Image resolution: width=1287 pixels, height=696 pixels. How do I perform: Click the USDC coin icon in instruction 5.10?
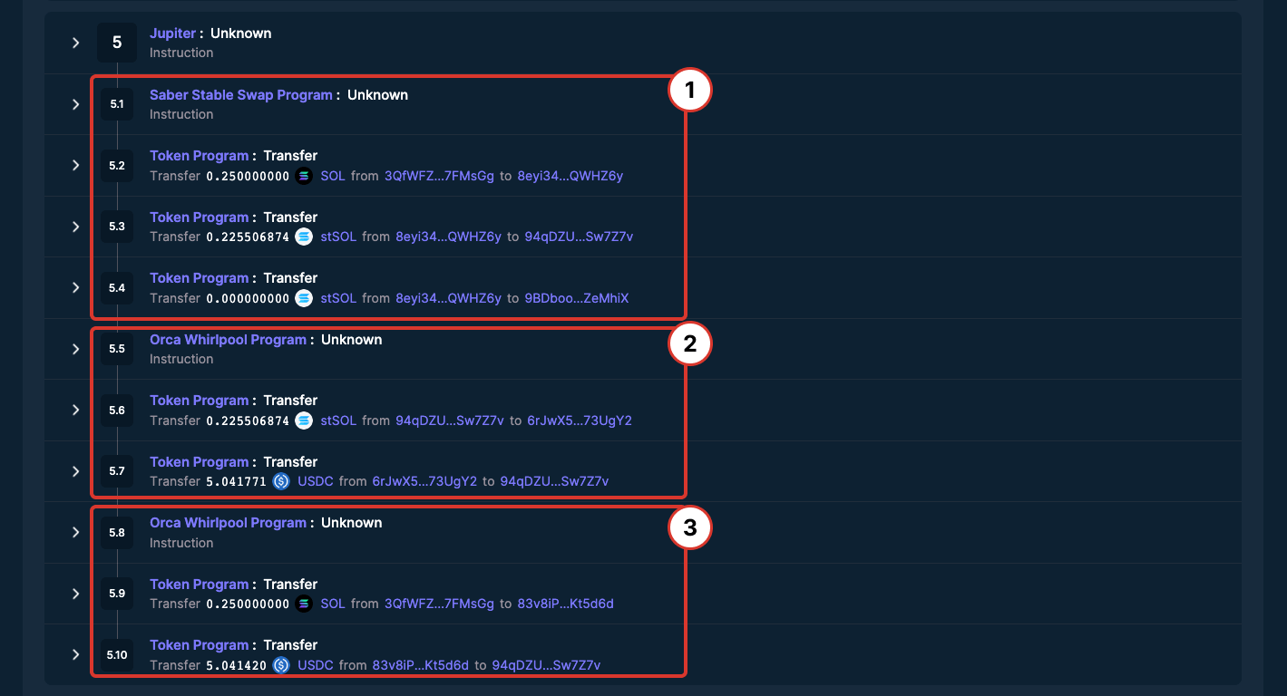(281, 665)
